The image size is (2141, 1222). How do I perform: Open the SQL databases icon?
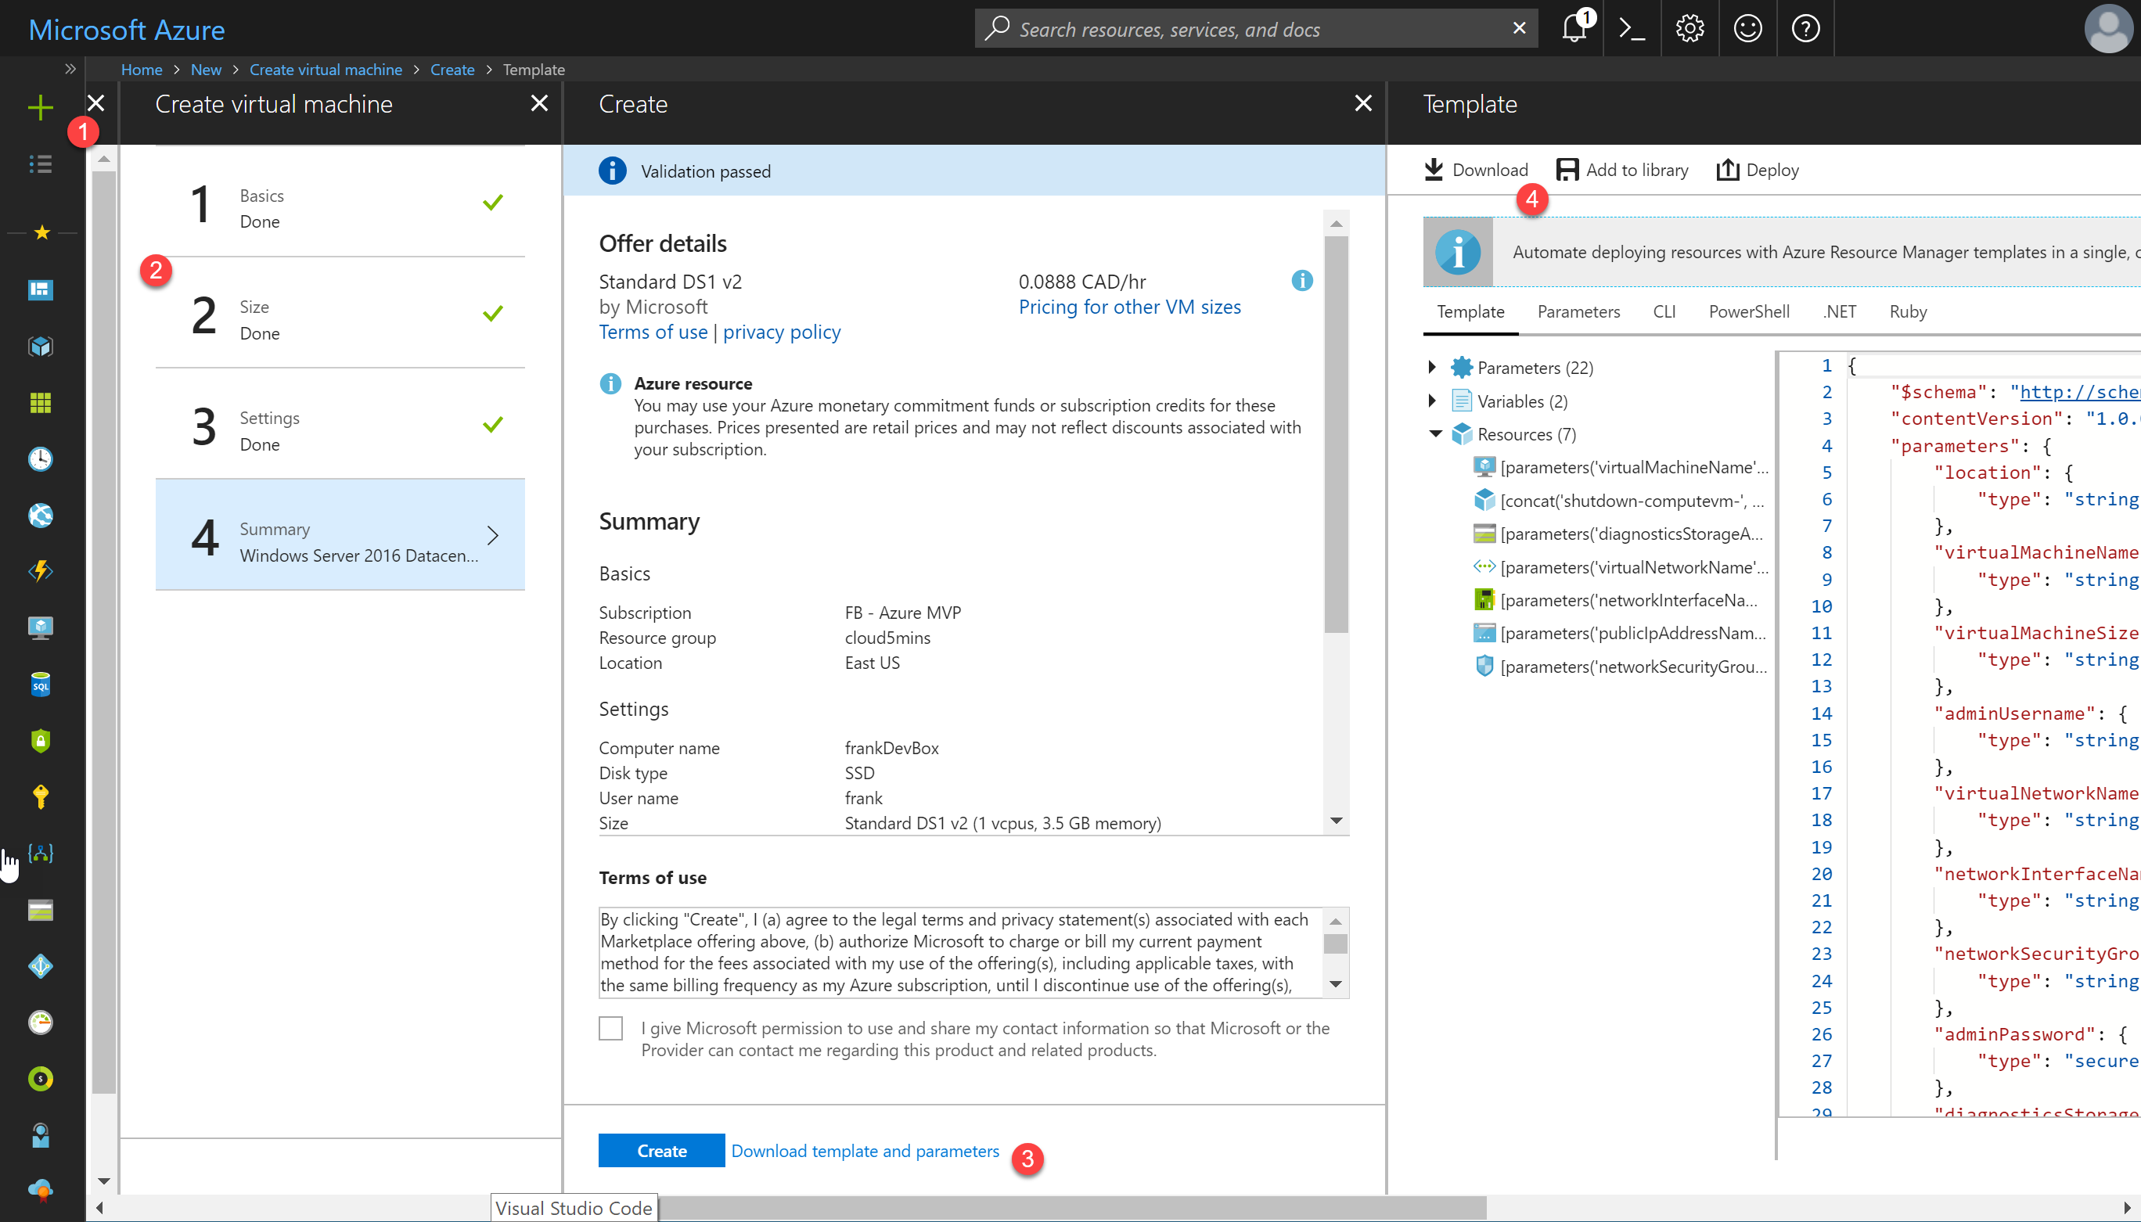(40, 684)
